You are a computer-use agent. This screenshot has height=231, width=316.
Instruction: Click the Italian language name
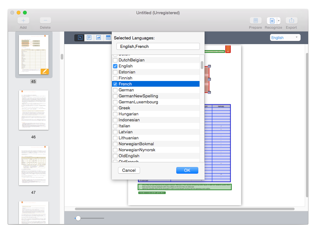coord(124,126)
